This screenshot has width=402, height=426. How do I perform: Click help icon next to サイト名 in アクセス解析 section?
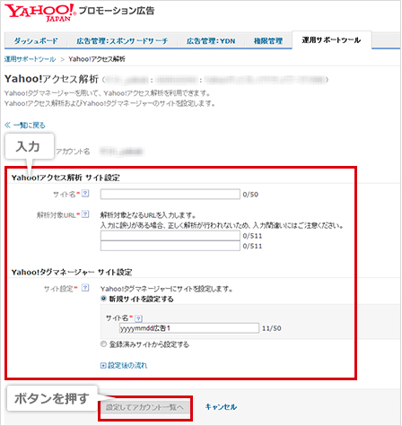pos(85,194)
